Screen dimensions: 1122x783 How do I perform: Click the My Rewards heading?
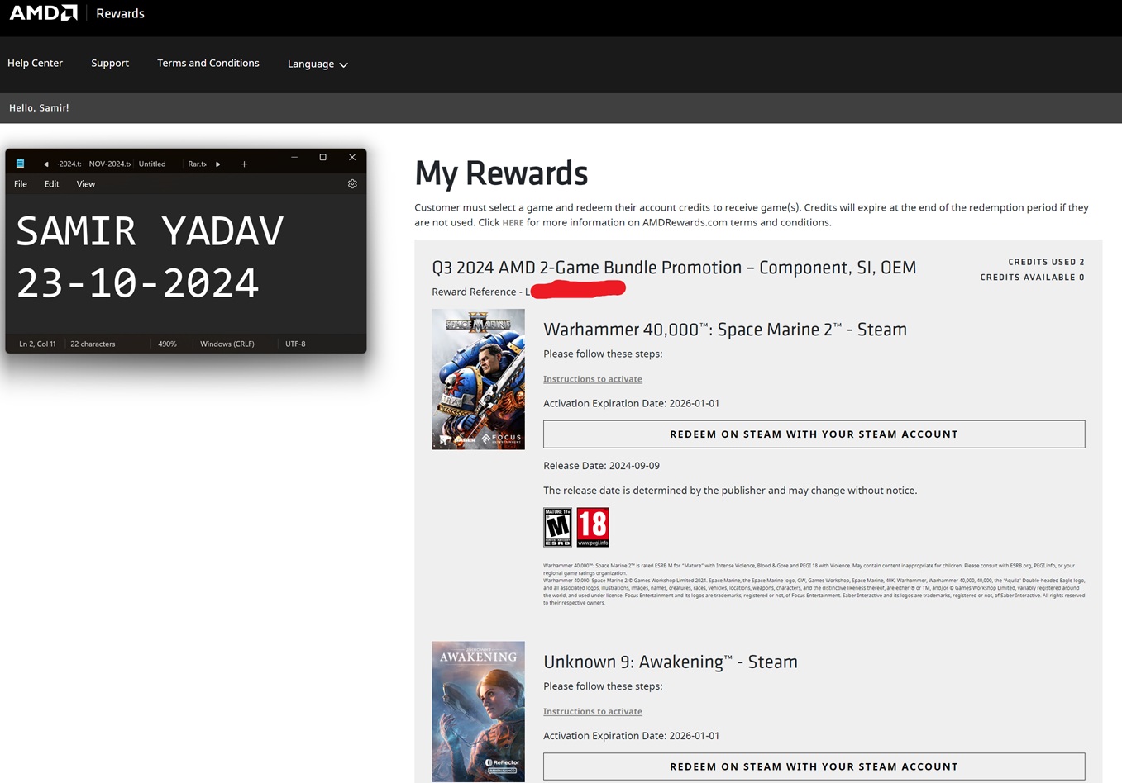(x=501, y=173)
